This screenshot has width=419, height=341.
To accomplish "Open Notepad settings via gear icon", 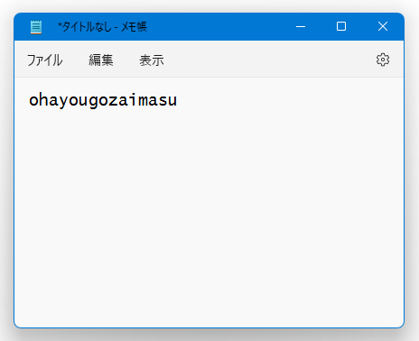I will click(x=383, y=60).
